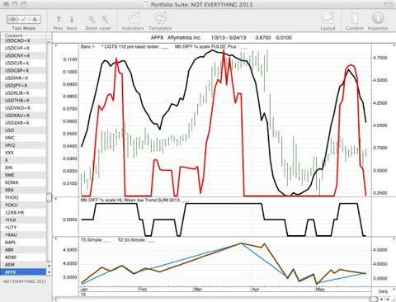Collapse the HL Week low Trend panel triangle
This screenshot has width=396, height=302.
tap(56, 199)
